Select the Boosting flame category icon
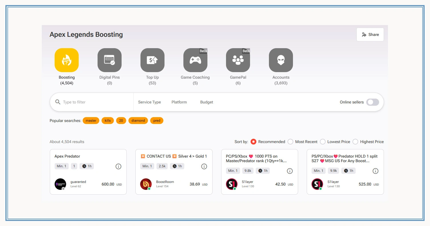The image size is (430, 226). pyautogui.click(x=67, y=60)
